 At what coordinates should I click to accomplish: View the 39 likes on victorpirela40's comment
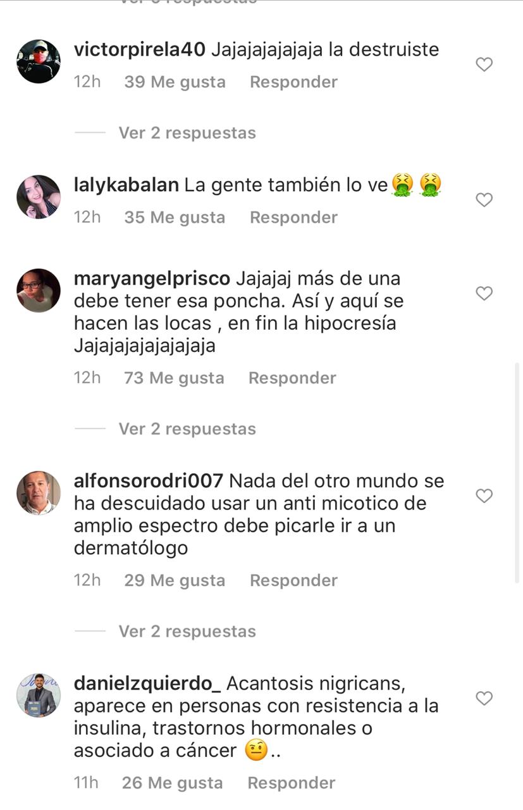point(175,82)
